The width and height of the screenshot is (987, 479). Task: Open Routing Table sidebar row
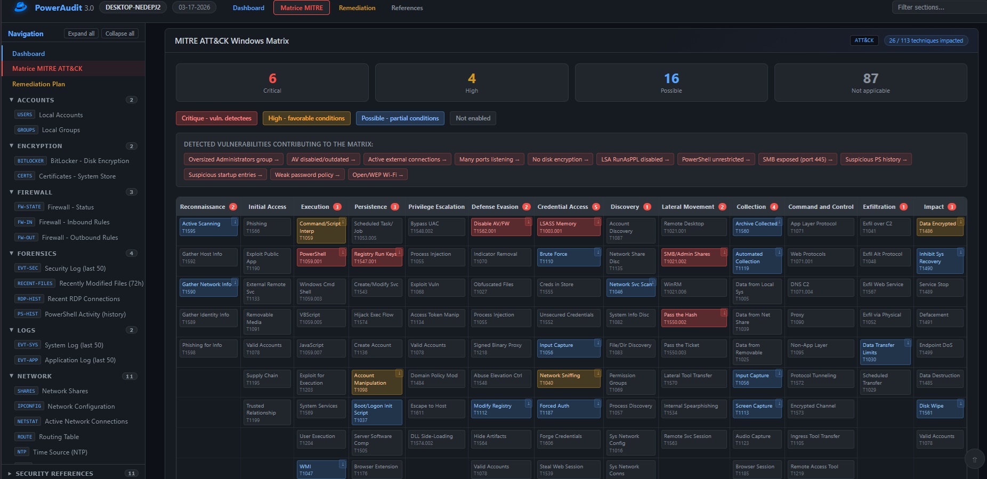click(x=74, y=437)
